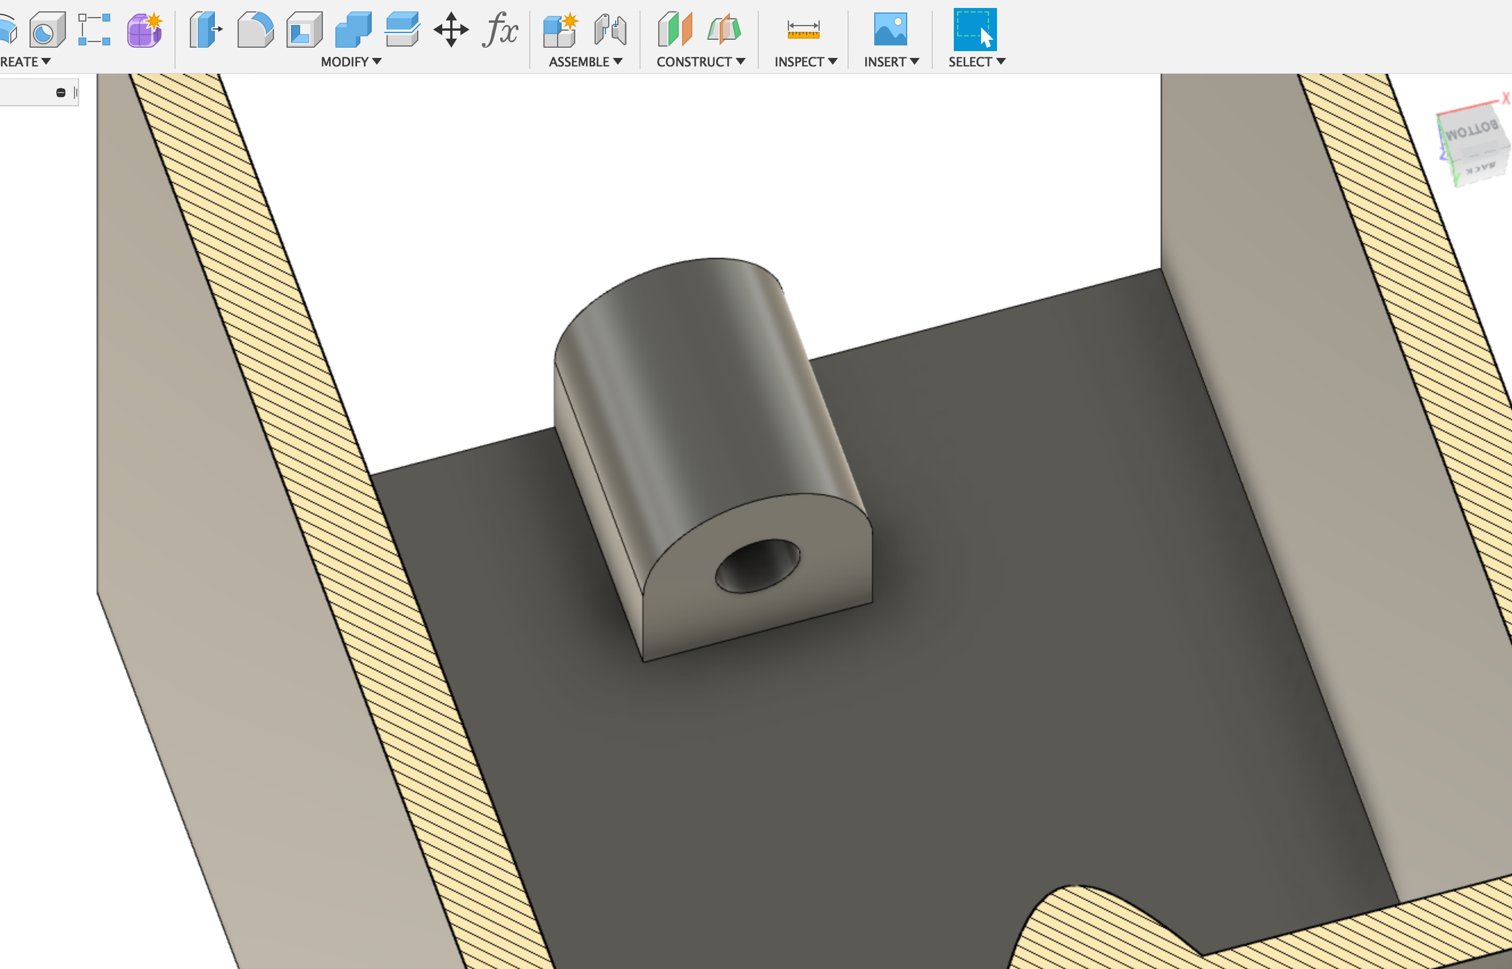Screen dimensions: 1512x969
Task: Collapse the browser panel minus button
Action: 60,93
